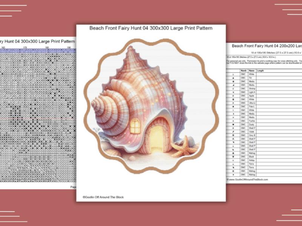Click the Numb column header
The image size is (302, 226).
coord(243,71)
